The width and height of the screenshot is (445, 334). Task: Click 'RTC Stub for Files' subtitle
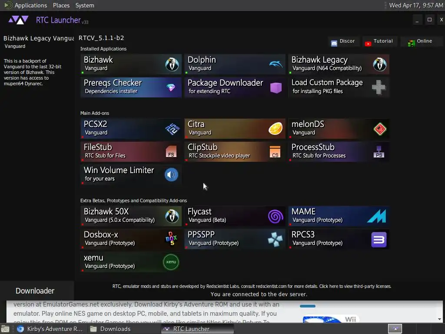click(x=105, y=156)
